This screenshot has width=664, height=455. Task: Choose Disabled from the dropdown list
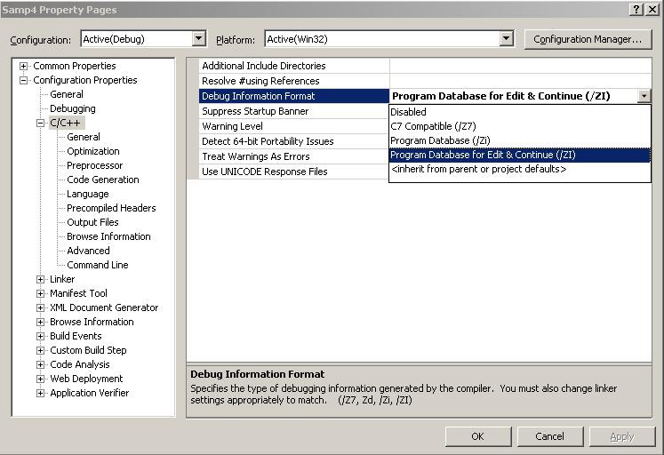tap(409, 112)
